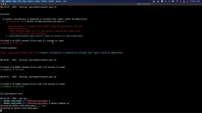Viewport: 202px width, 113px height.
Task: Click the Control Center icon
Action: point(184,1)
